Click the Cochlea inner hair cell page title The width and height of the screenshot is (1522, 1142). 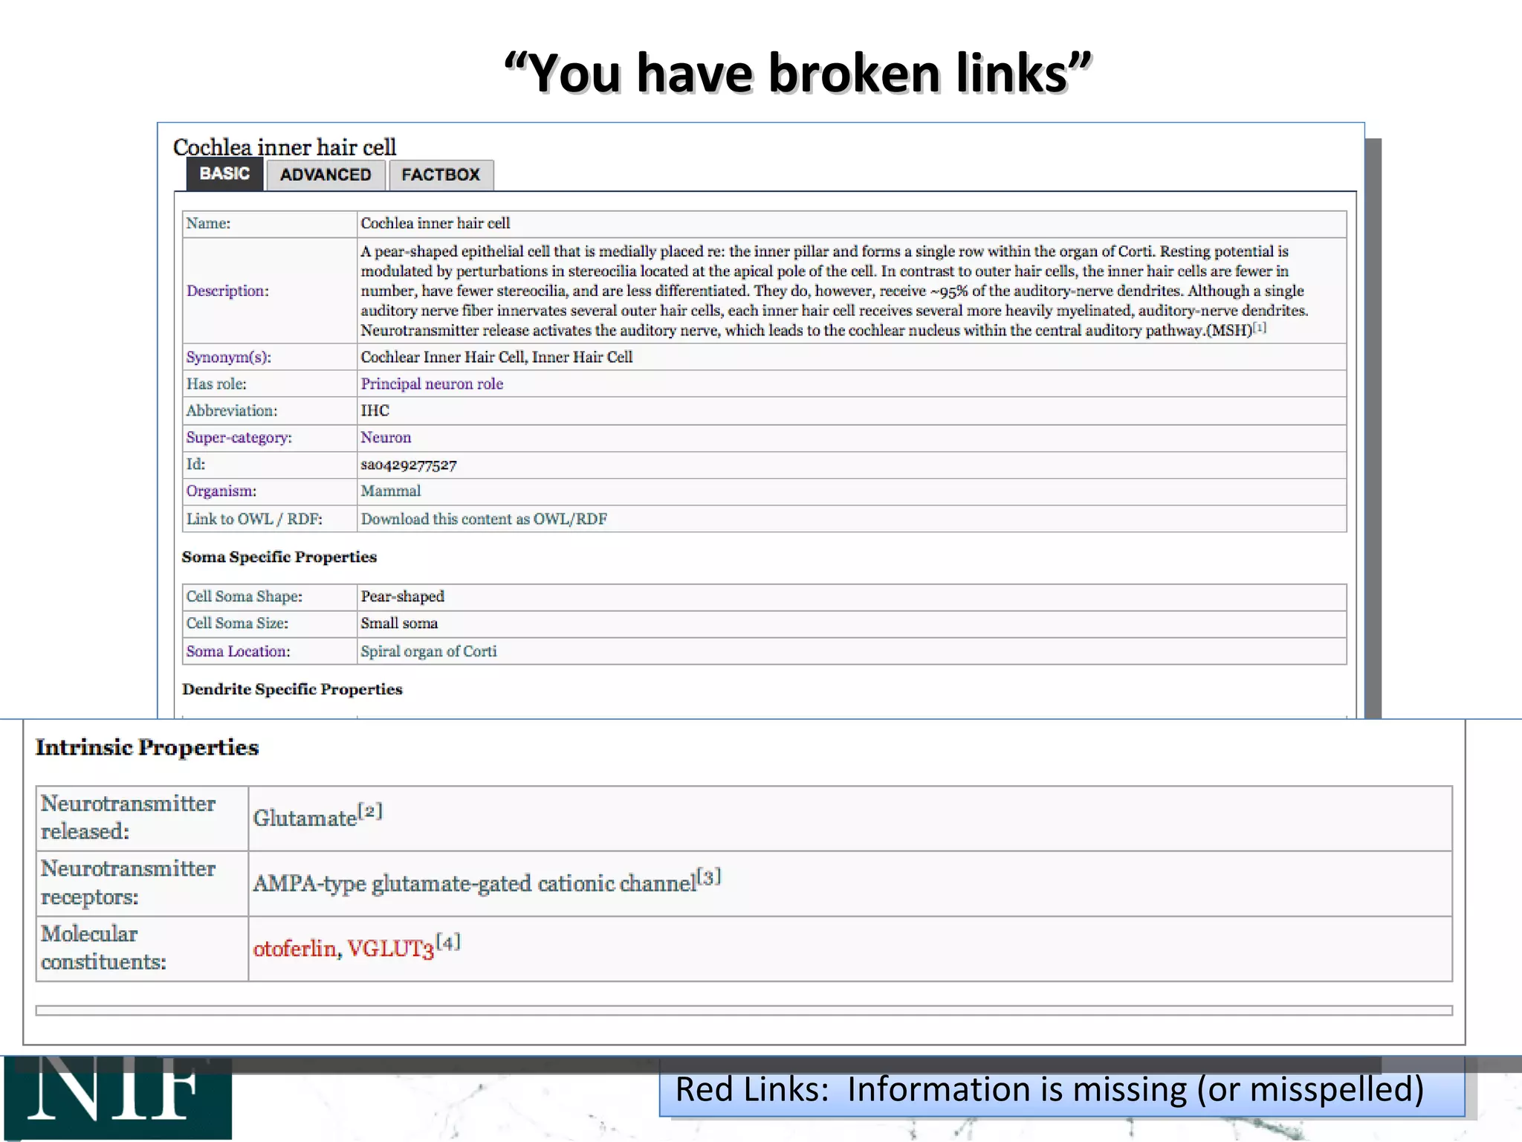click(x=285, y=146)
